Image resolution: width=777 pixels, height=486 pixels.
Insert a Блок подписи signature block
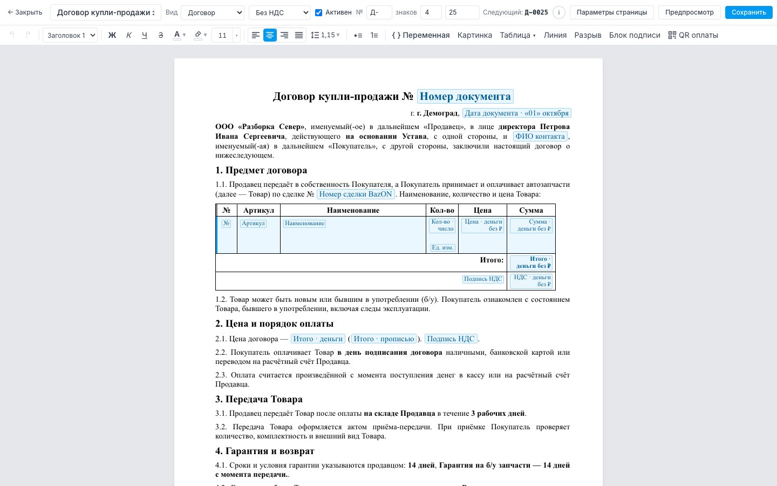635,35
